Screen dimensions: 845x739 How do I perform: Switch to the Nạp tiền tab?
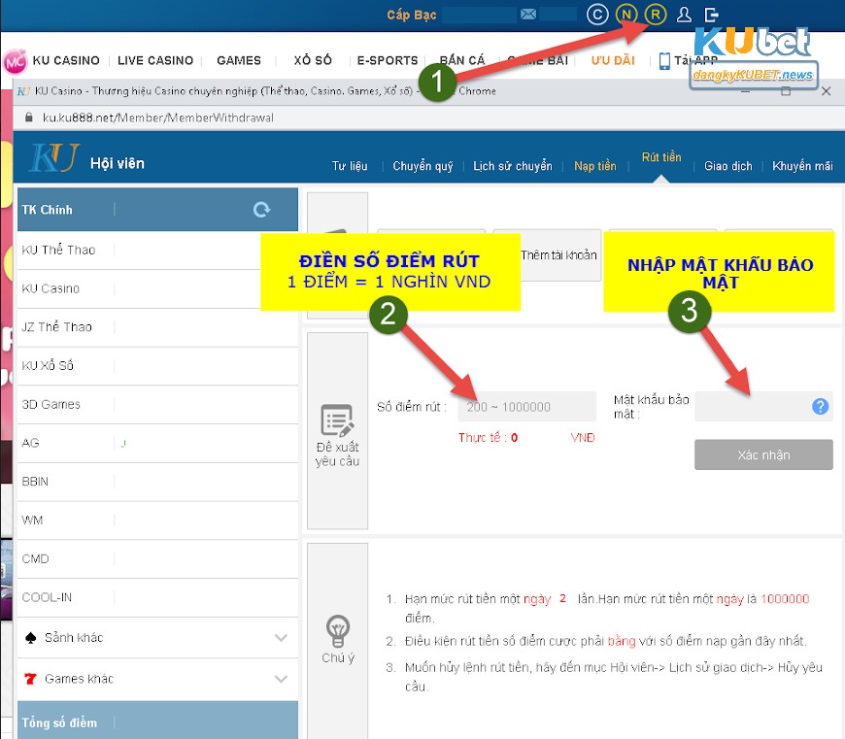tap(595, 166)
